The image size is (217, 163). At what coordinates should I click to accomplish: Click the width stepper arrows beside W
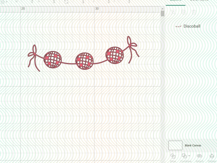[x=32, y=2]
